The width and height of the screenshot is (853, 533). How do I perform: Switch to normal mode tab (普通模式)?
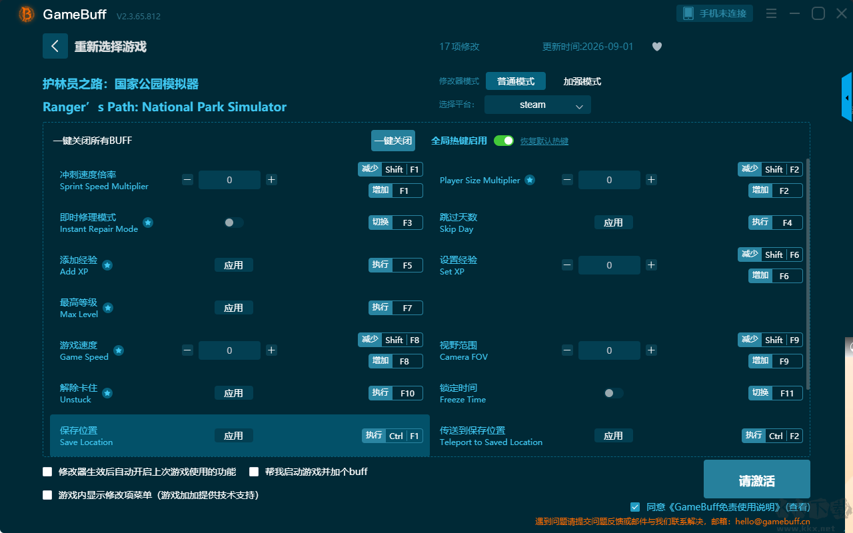pos(516,81)
